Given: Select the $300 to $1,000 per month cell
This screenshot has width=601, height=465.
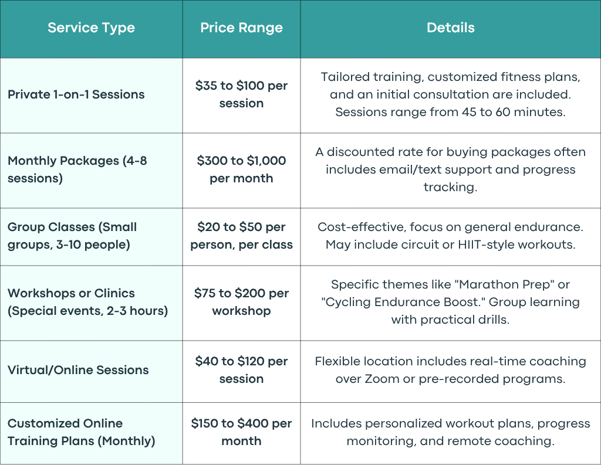Looking at the screenshot, I should coord(241,171).
